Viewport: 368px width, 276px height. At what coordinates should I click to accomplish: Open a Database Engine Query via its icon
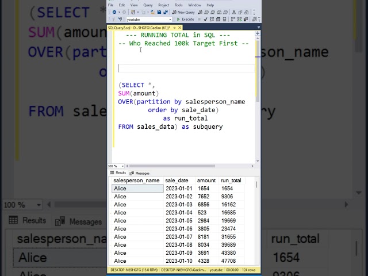click(x=200, y=12)
